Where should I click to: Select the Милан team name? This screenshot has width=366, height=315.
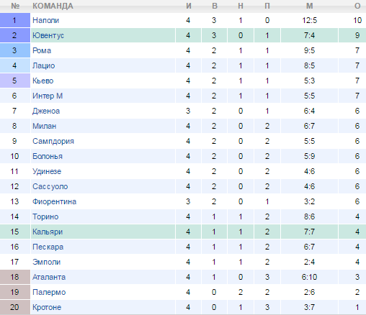click(44, 126)
